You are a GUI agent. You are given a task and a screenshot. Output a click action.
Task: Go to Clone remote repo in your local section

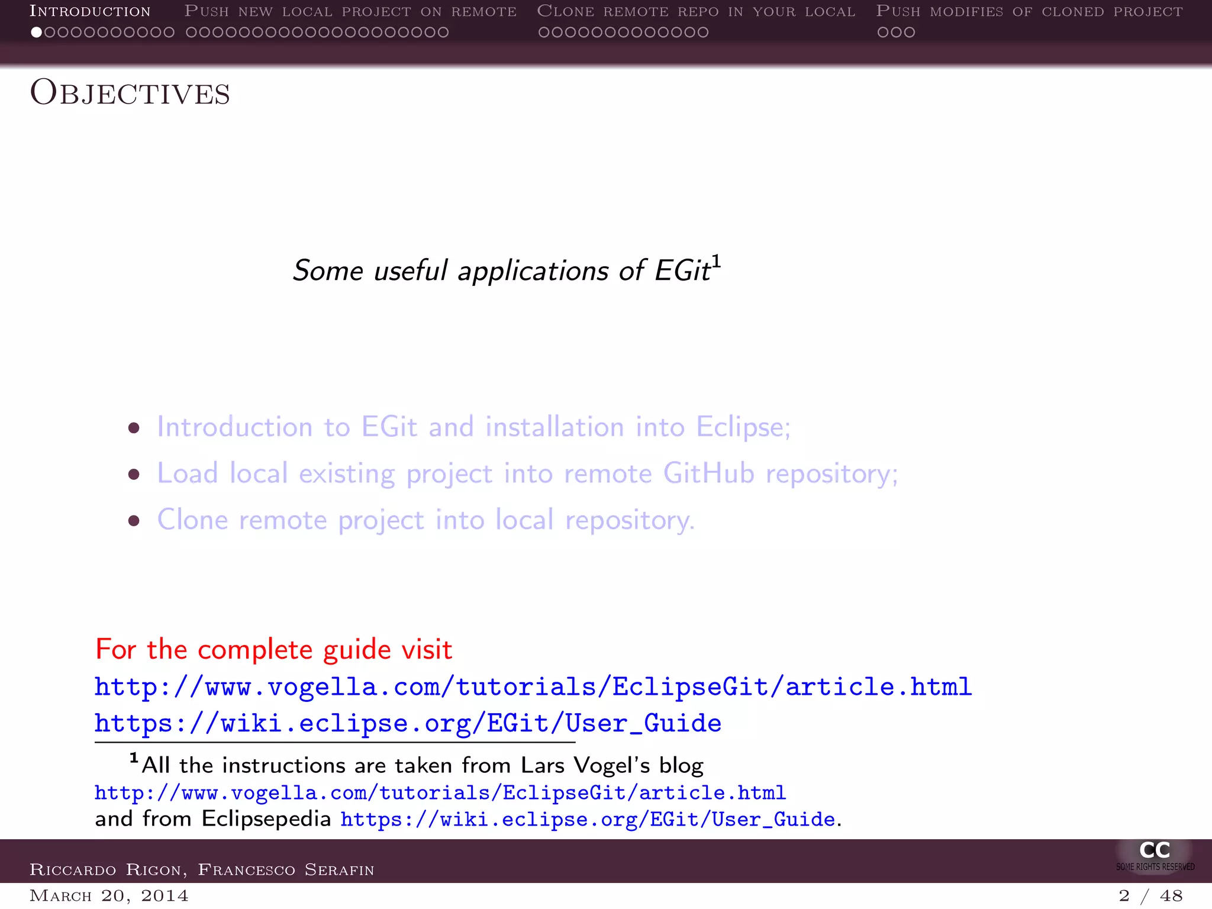696,11
